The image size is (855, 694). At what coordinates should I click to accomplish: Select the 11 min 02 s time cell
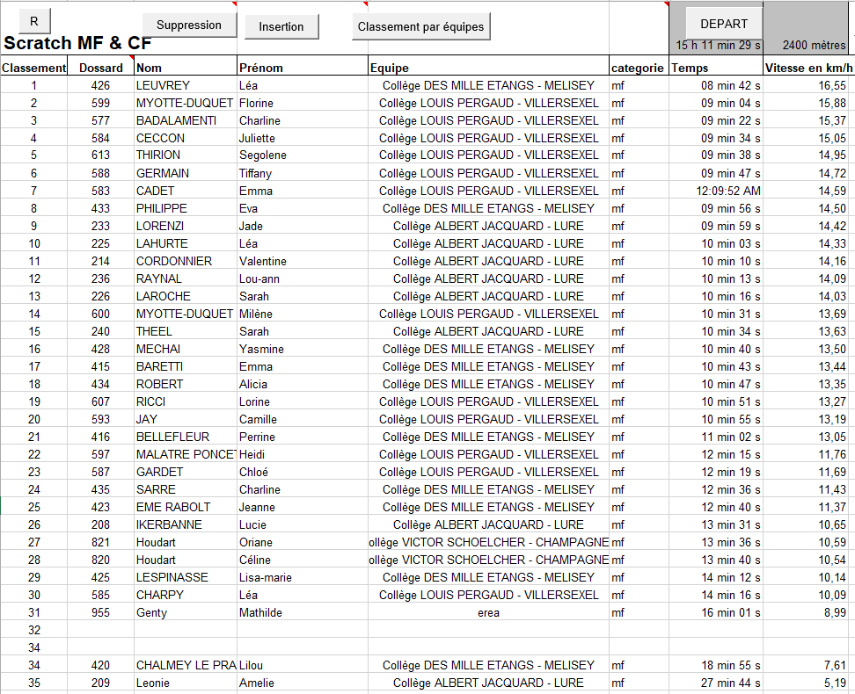point(716,437)
